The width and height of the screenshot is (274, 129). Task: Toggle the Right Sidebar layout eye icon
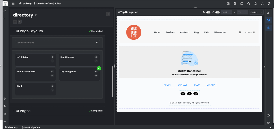pos(96,57)
